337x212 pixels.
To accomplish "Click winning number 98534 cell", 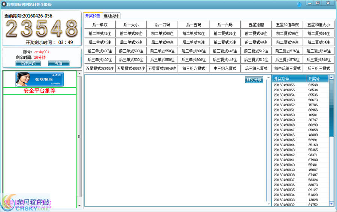I will tap(313, 90).
